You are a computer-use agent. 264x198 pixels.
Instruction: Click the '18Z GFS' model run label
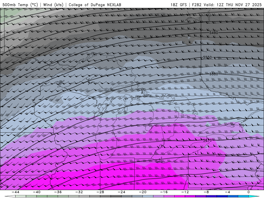click(179, 5)
